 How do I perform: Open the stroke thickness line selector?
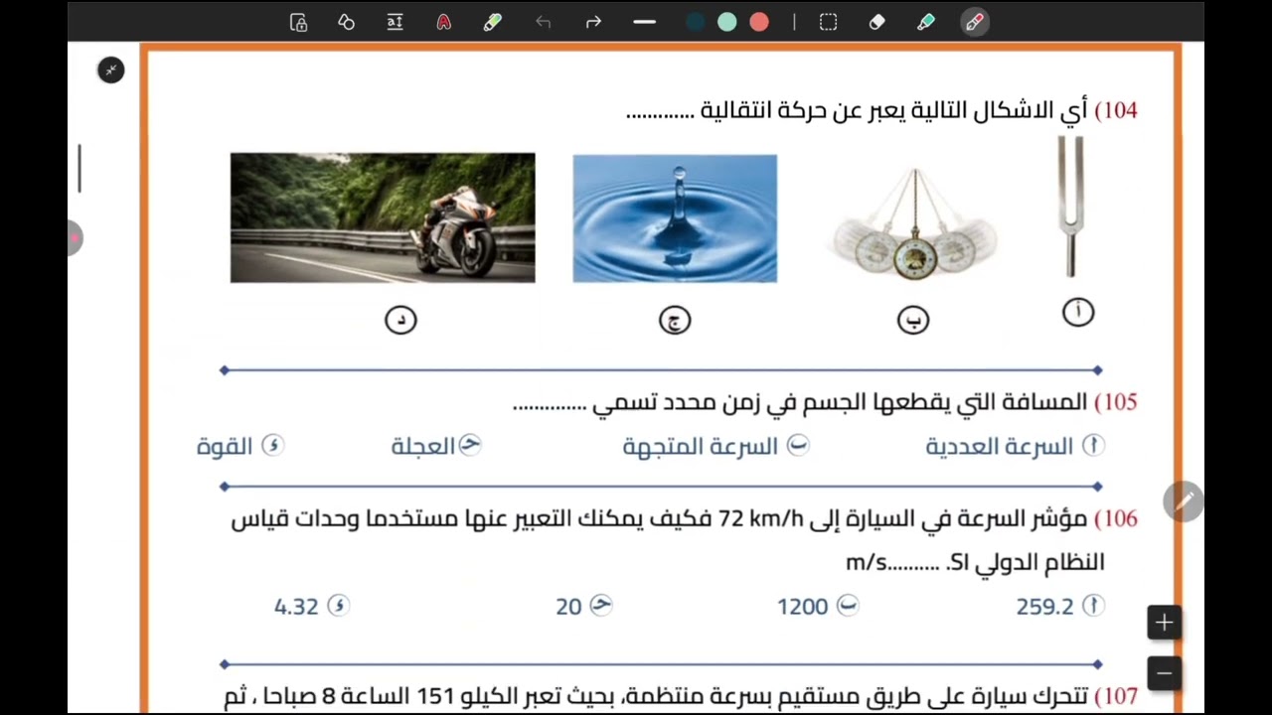pyautogui.click(x=644, y=22)
